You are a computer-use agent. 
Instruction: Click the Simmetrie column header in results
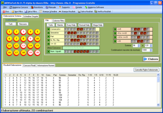coord(72,75)
